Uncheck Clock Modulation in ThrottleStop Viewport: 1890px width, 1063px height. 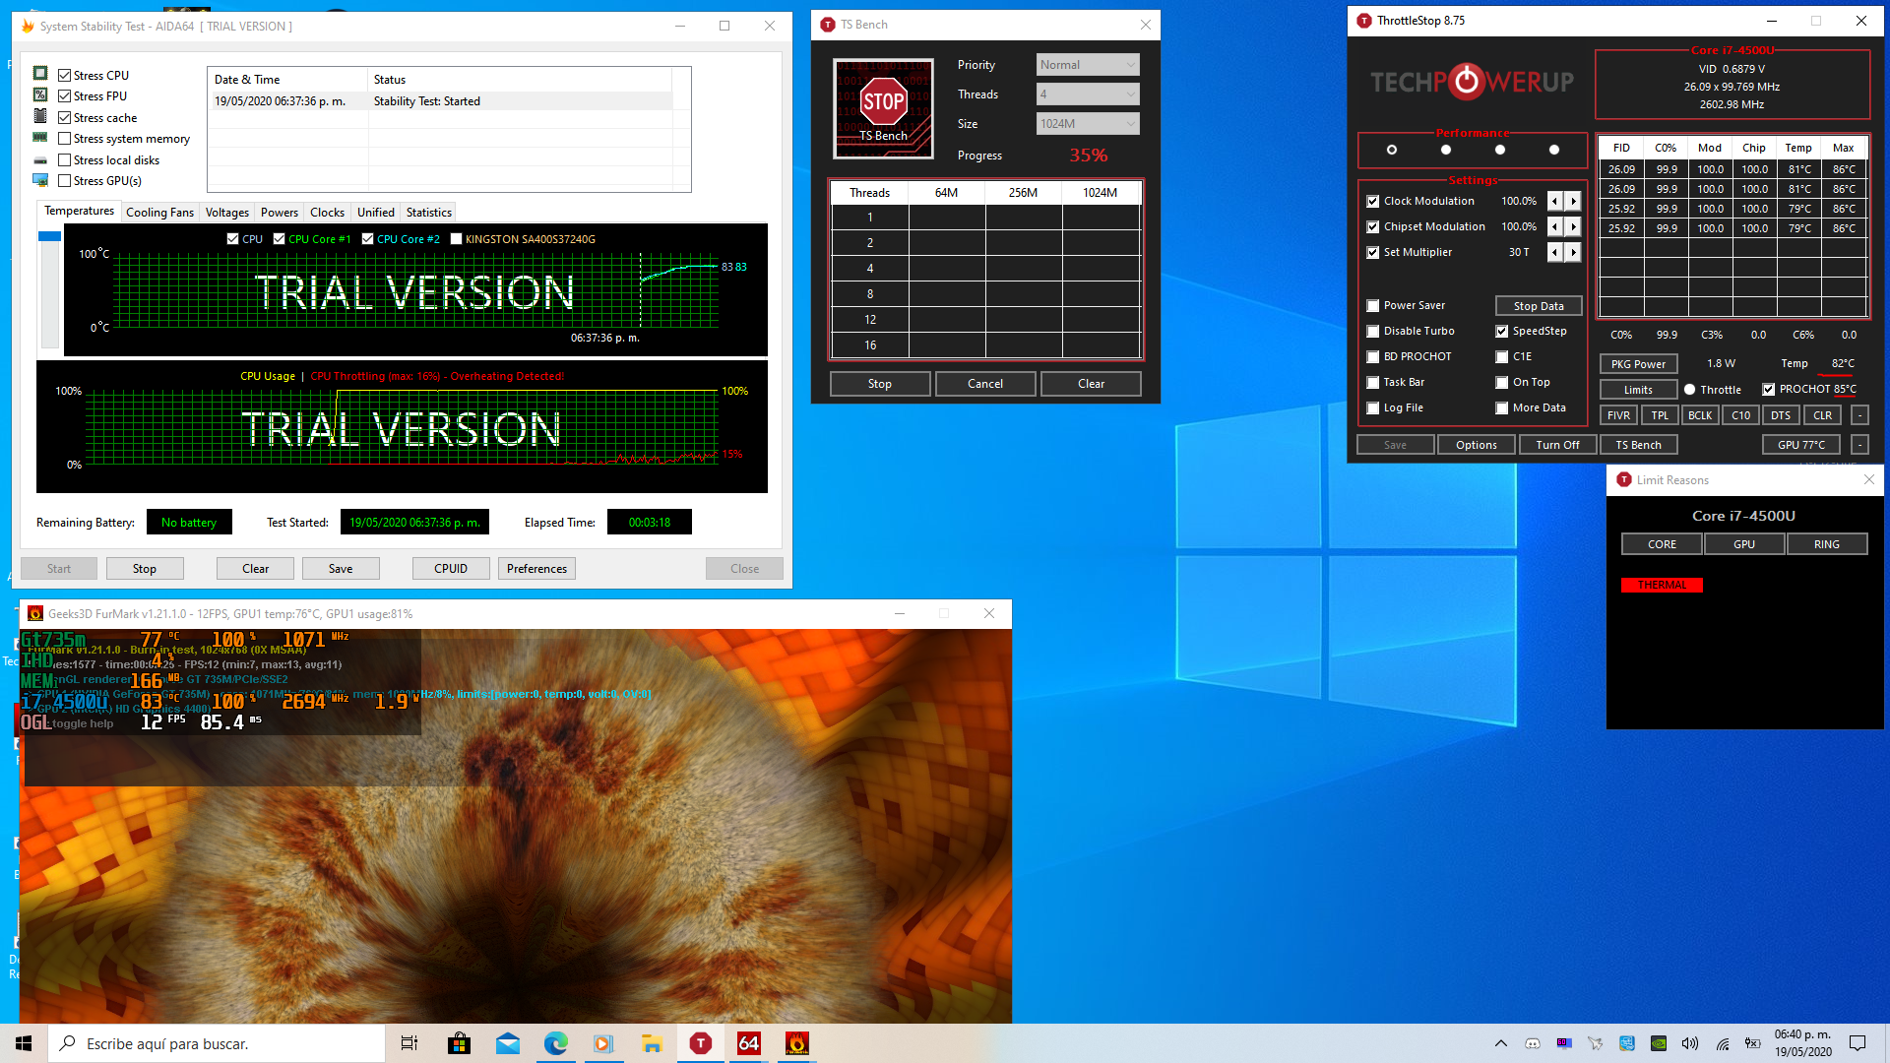(1373, 201)
